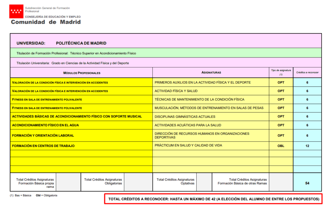This screenshot has width=328, height=208.
Task: Select "PRÁCTICUM EN SALUD Y CALIDAD DE VIDA"
Action: point(188,145)
